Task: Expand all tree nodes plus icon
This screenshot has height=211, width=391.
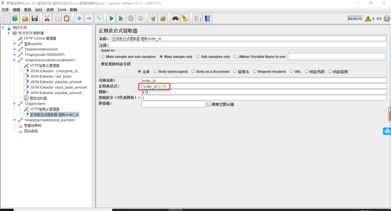Action: click(x=79, y=19)
